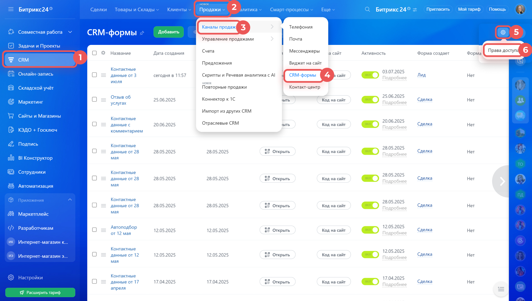Screen dimensions: 532x301
Task: Expand the Управление продажами submenu
Action: (x=239, y=39)
